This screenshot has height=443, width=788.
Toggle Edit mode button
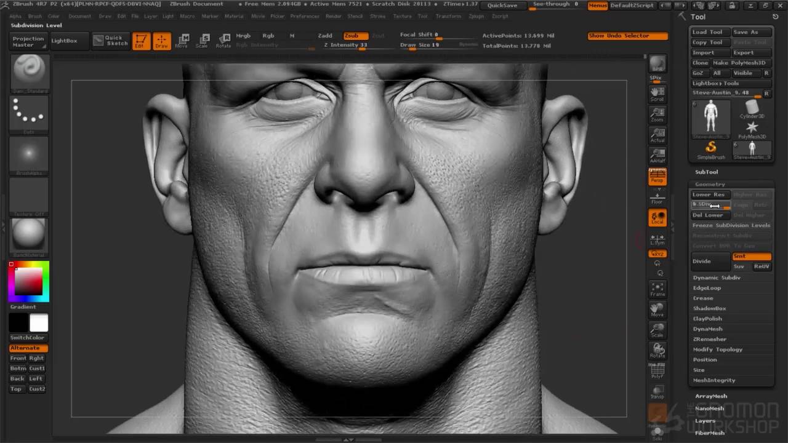141,41
